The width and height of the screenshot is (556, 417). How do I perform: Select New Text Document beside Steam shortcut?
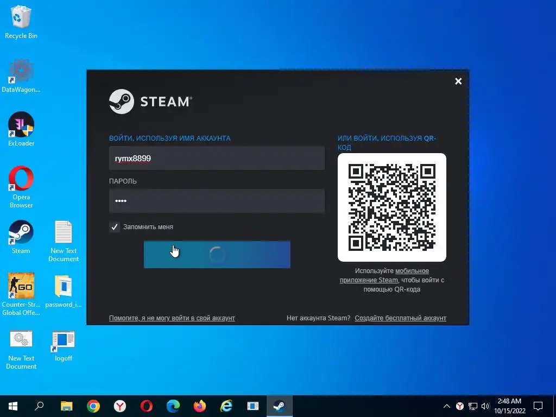64,241
